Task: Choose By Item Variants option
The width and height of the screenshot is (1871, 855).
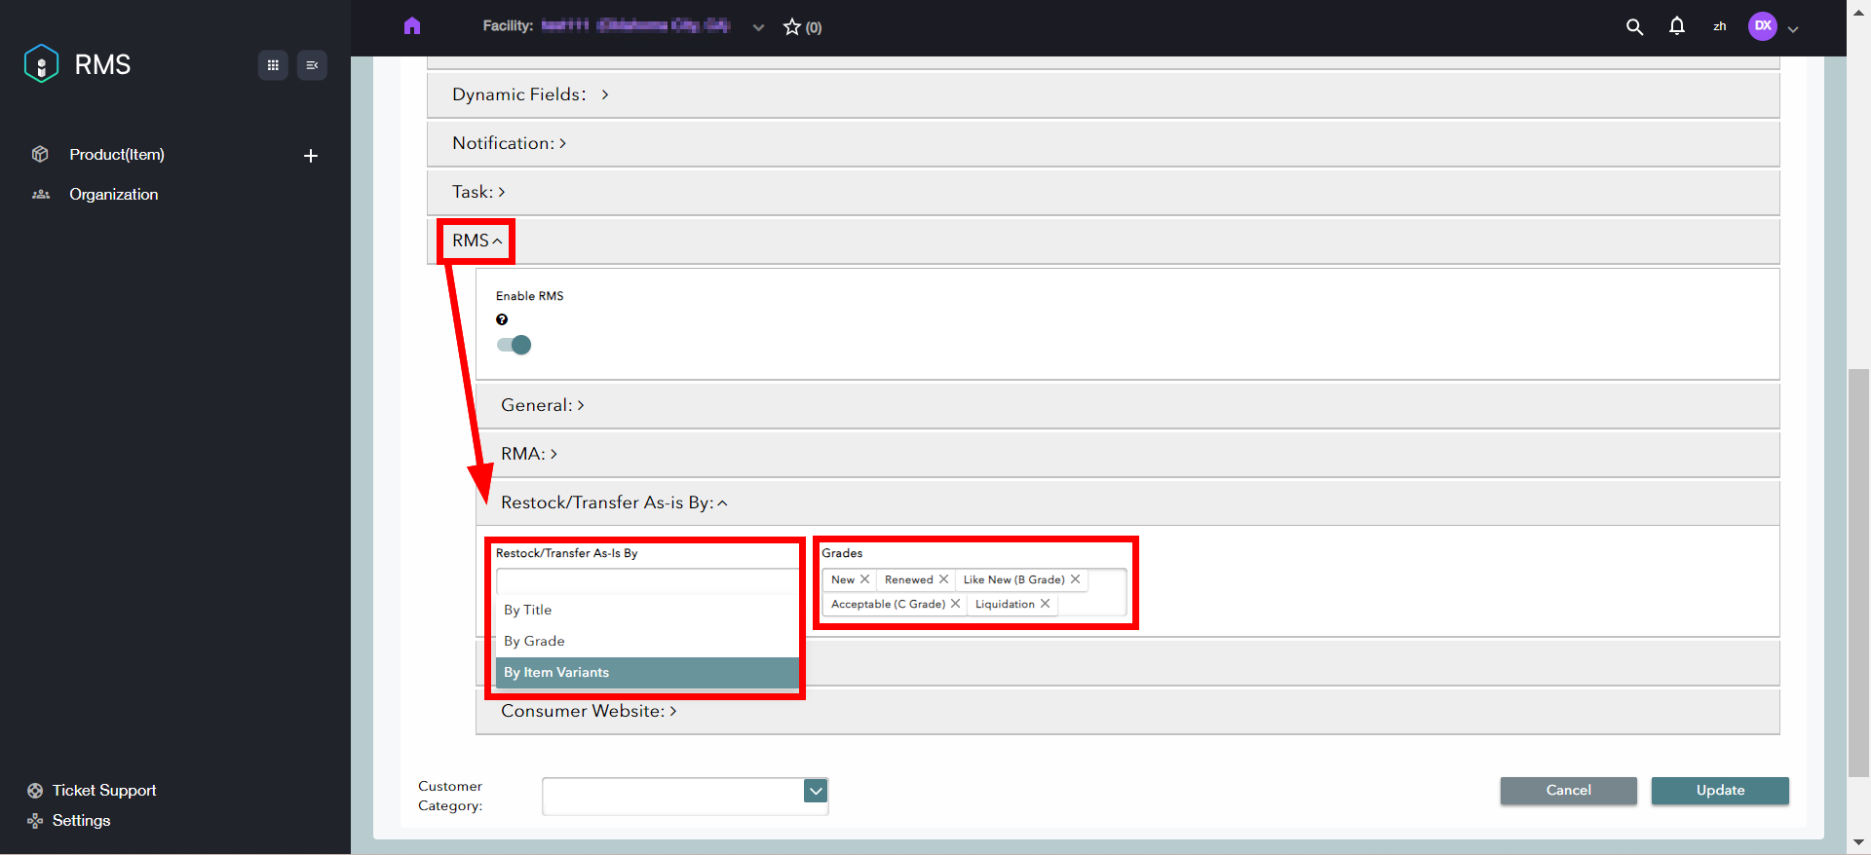Action: click(556, 672)
